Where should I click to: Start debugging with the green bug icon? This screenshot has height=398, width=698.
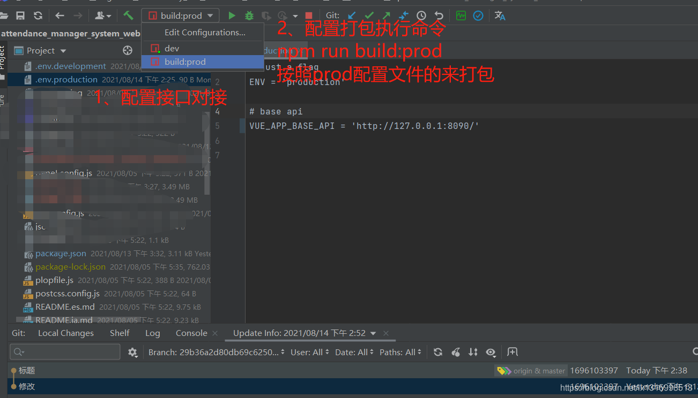(249, 16)
